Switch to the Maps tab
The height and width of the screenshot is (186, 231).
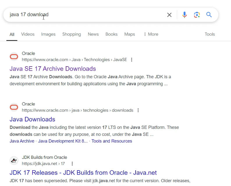coord(130,34)
